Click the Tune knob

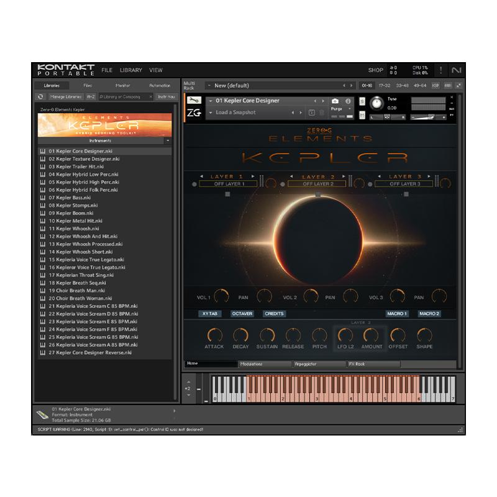[x=376, y=103]
